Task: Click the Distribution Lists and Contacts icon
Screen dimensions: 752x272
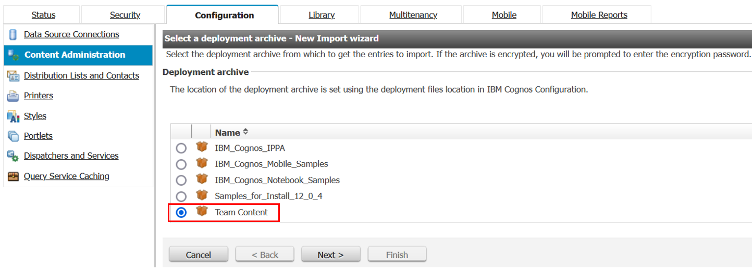Action: 13,76
